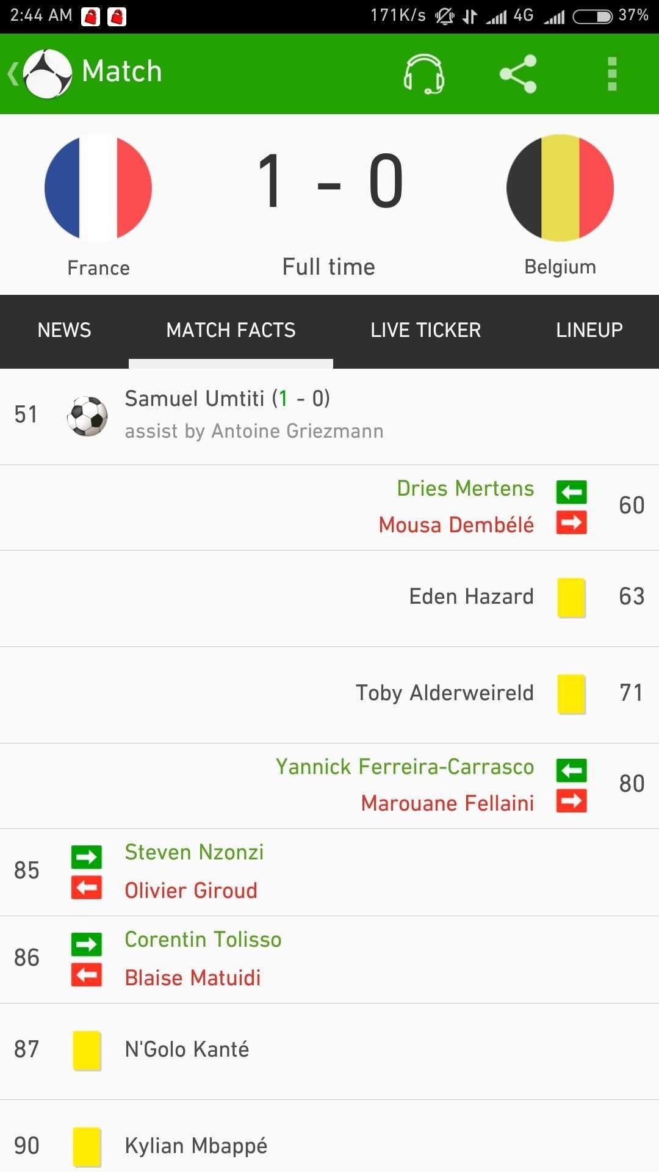659x1172 pixels.
Task: Tap green arrow beside Steven Nzonzi
Action: (x=87, y=857)
